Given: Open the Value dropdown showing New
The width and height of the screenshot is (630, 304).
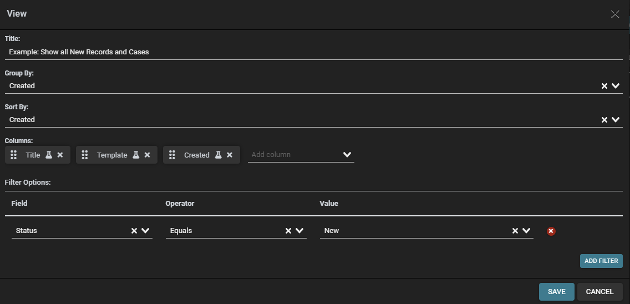Looking at the screenshot, I should coord(526,230).
